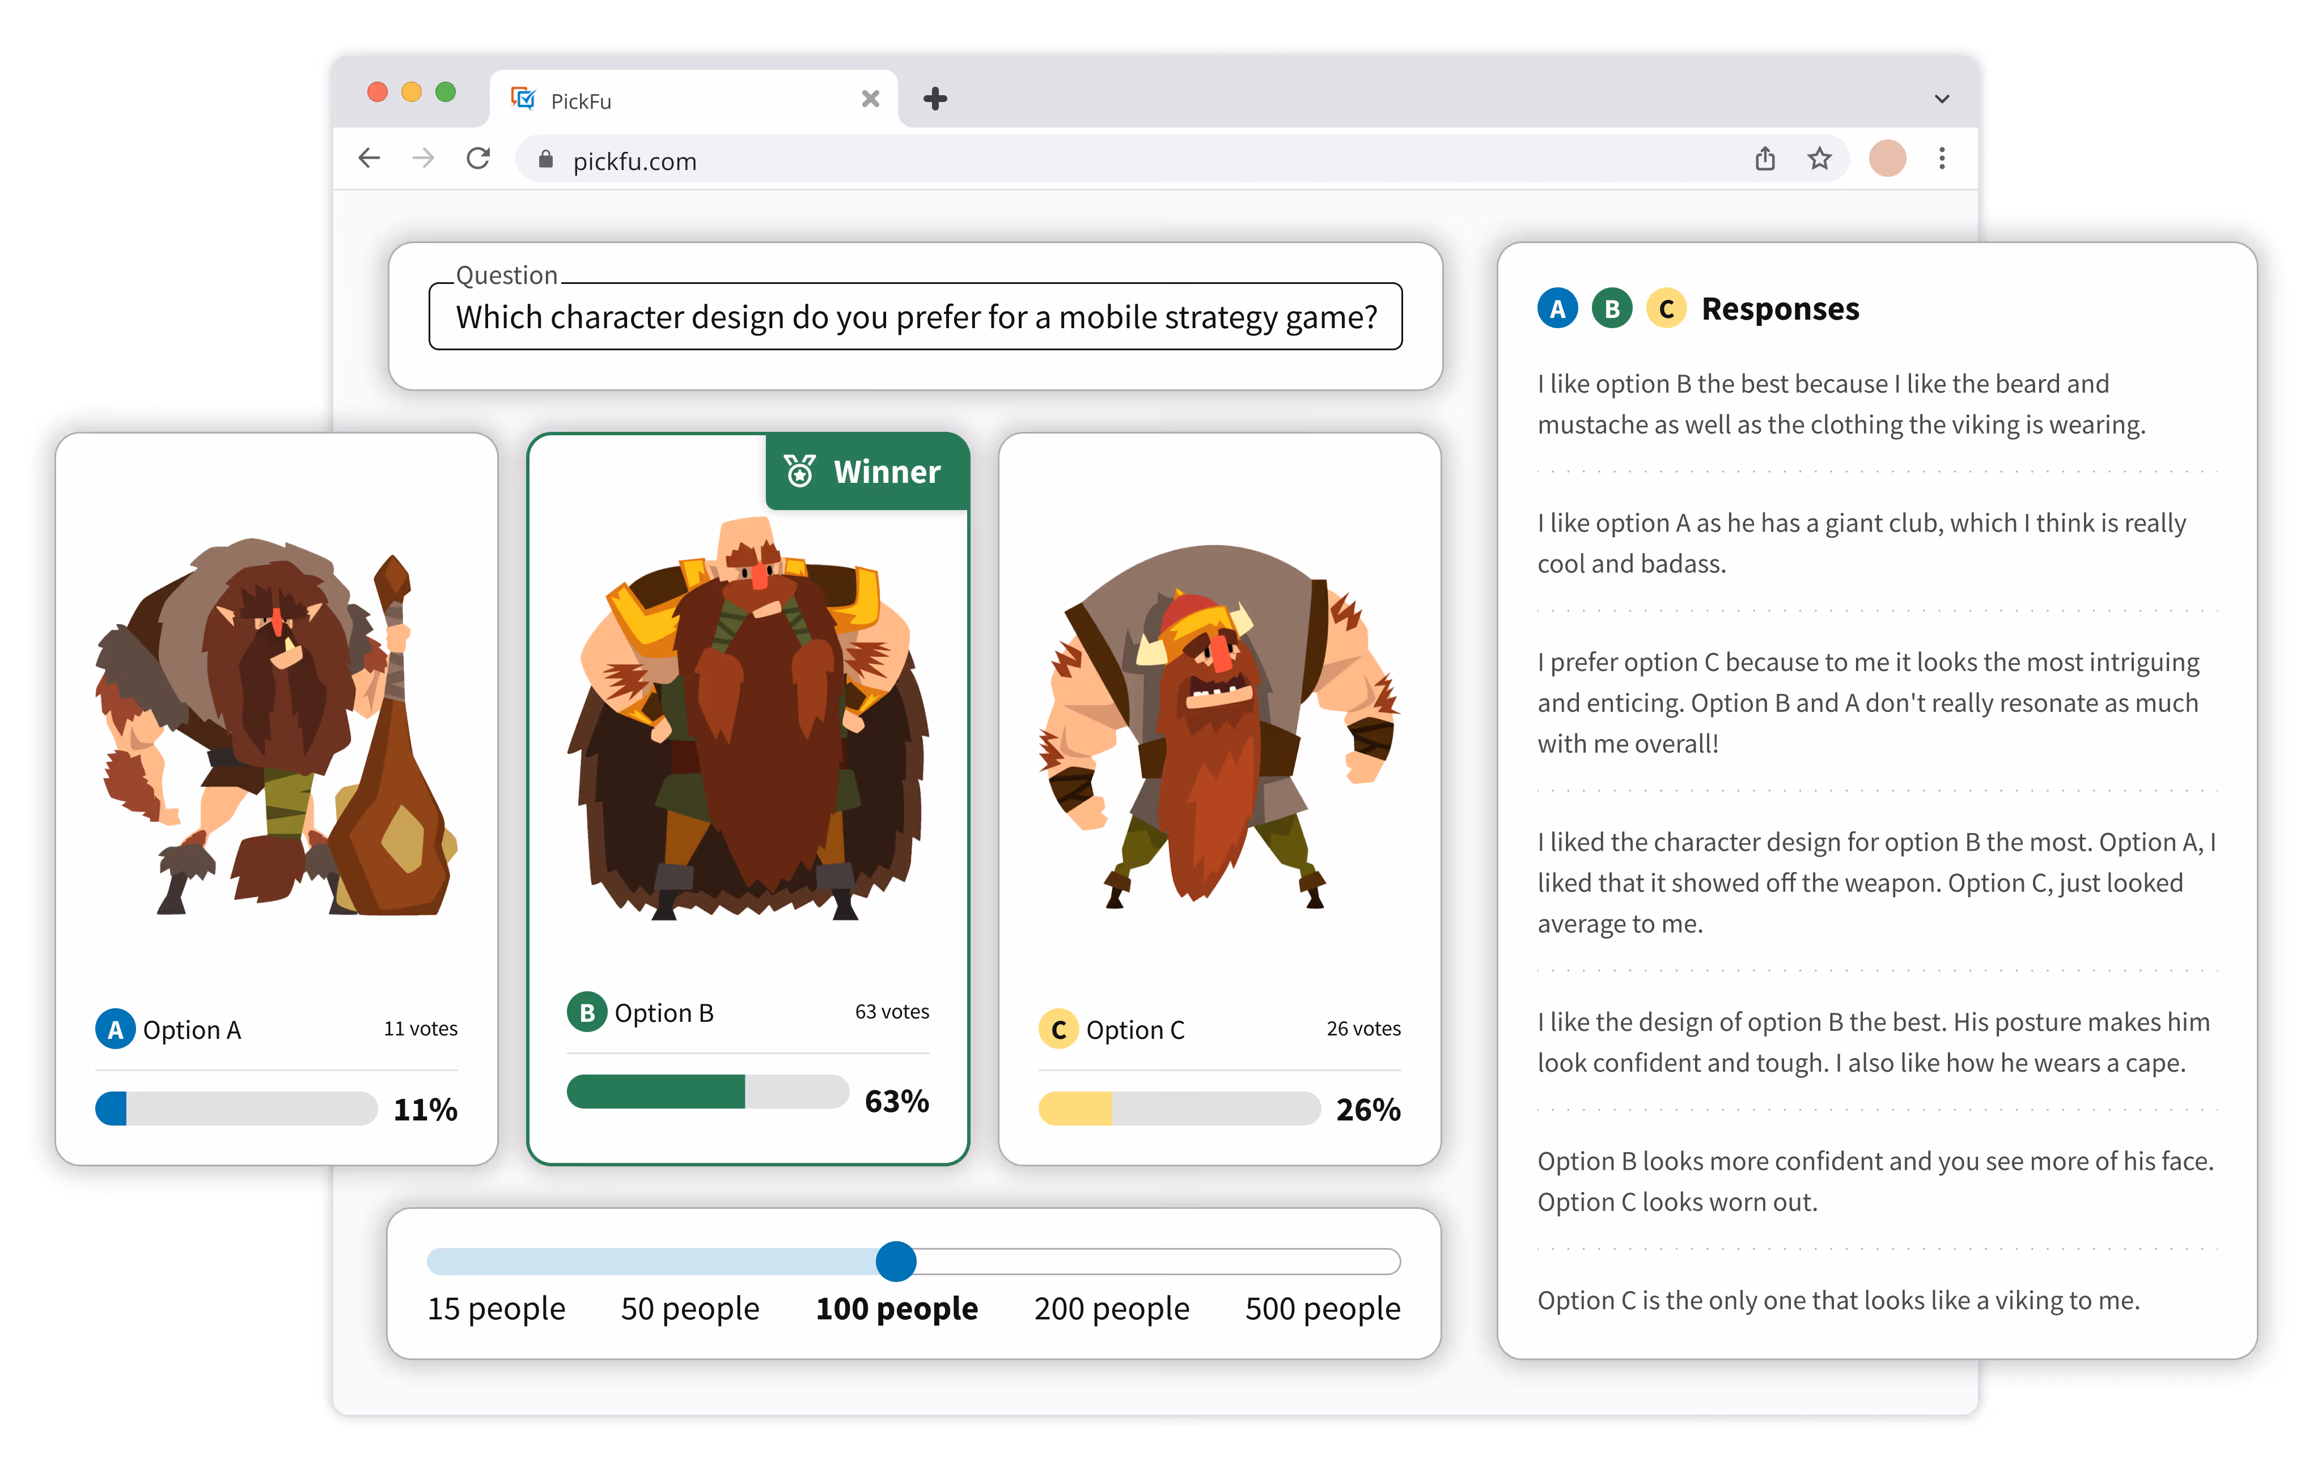Open the browser profile avatar

click(1887, 159)
